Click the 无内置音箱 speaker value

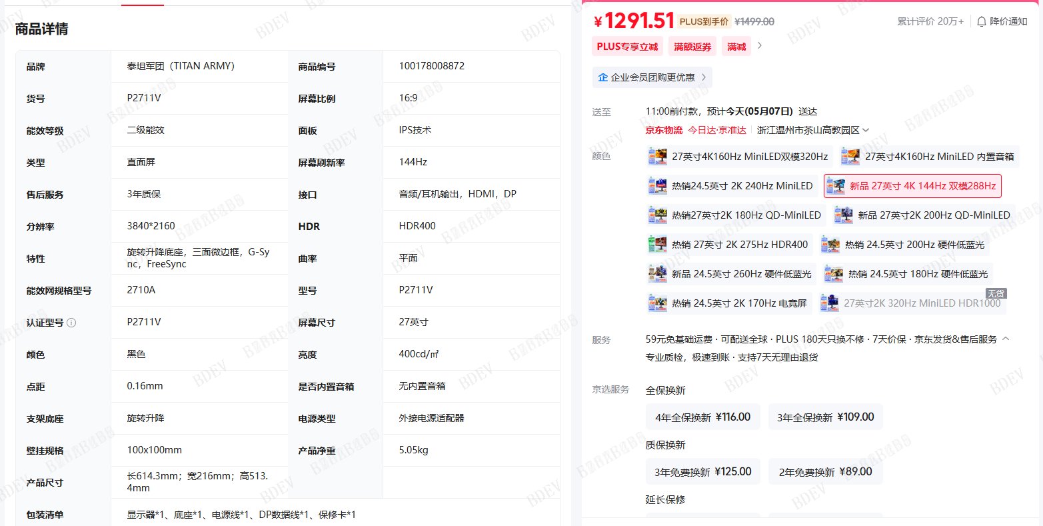[x=422, y=386]
